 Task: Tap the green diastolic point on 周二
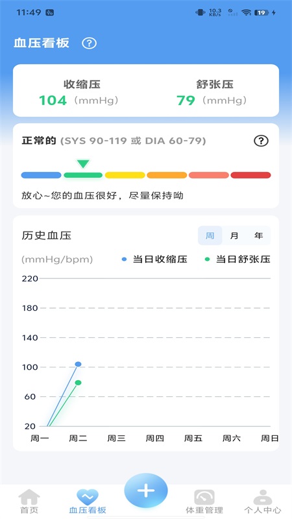click(78, 383)
